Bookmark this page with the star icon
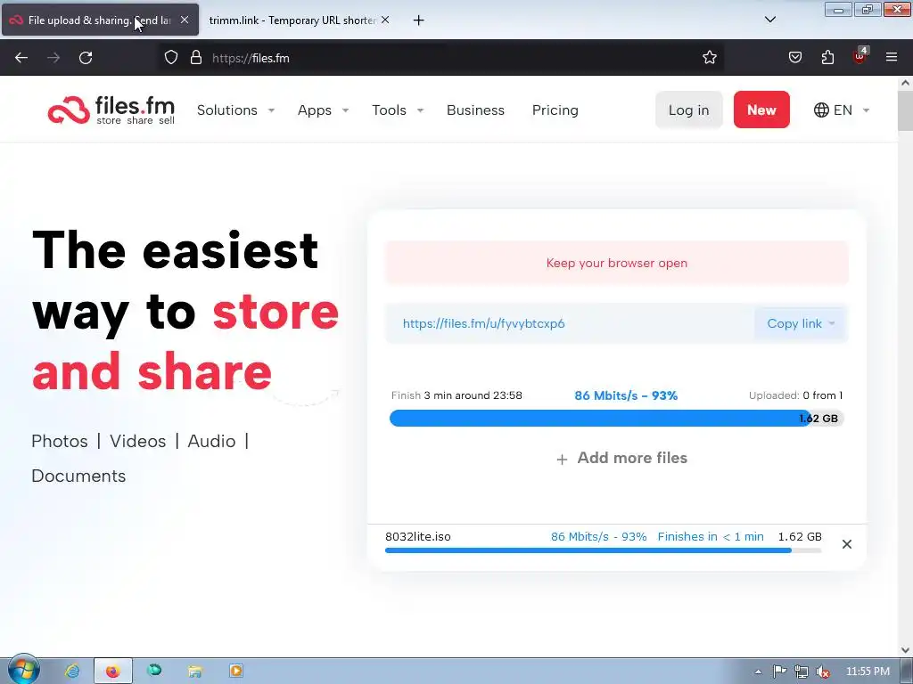Screen dimensions: 913x684 [709, 58]
